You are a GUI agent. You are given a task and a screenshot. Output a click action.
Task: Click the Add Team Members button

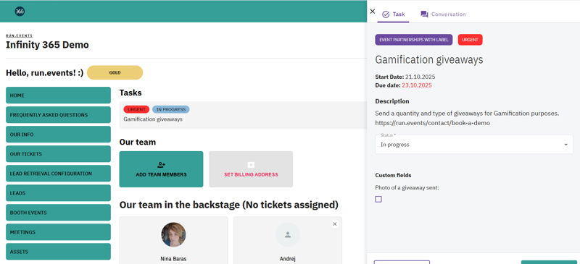161,169
